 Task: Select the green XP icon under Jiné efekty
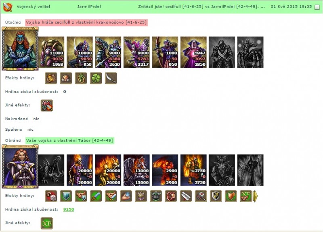pos(47,223)
